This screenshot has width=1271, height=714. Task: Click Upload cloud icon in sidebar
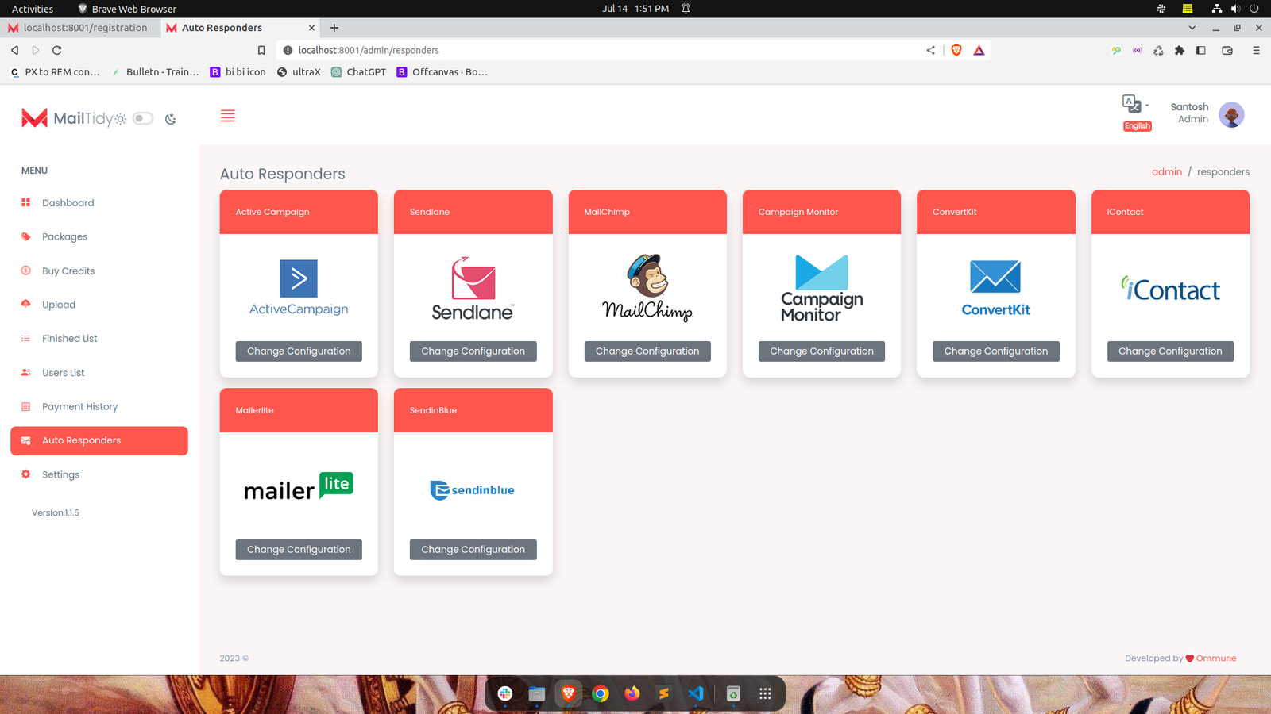(x=25, y=304)
